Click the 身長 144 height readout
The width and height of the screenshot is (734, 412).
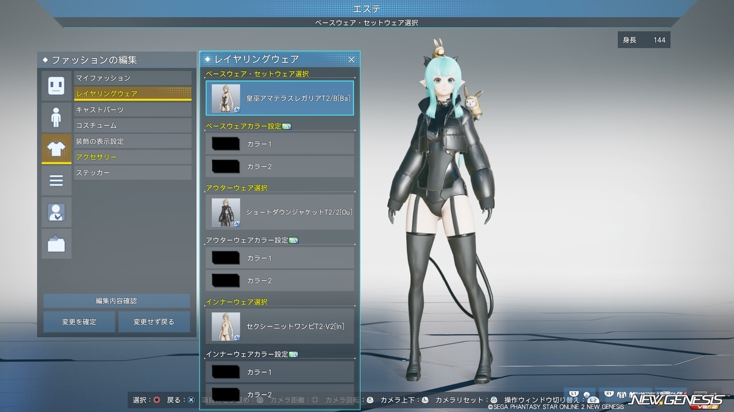coord(644,40)
